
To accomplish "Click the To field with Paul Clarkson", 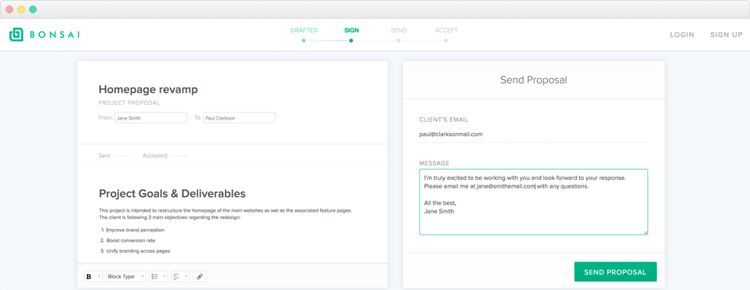I will [x=239, y=117].
